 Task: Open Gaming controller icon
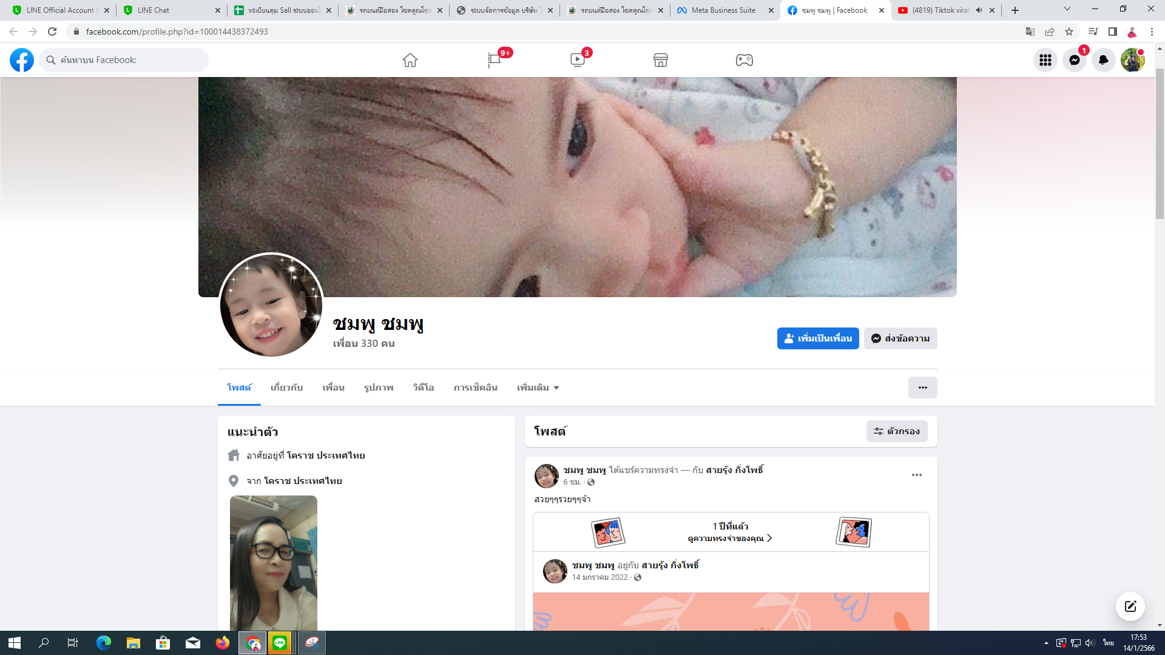point(745,60)
